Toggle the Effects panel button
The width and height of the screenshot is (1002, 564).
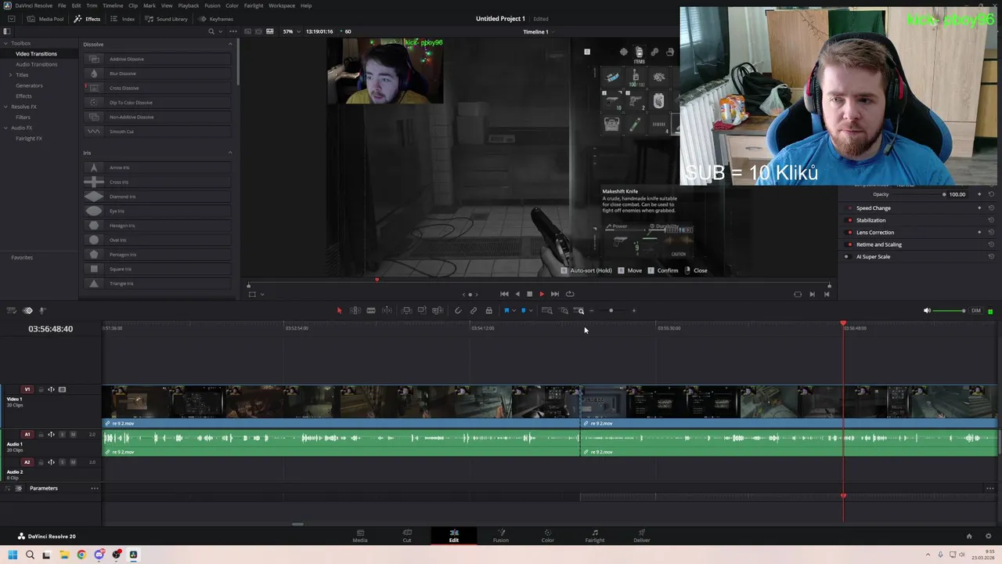click(x=88, y=19)
